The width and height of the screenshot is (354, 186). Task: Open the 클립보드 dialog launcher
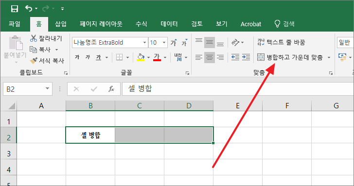(x=66, y=73)
